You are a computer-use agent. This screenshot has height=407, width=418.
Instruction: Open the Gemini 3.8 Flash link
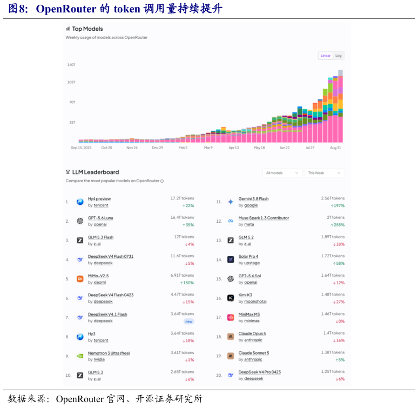253,199
